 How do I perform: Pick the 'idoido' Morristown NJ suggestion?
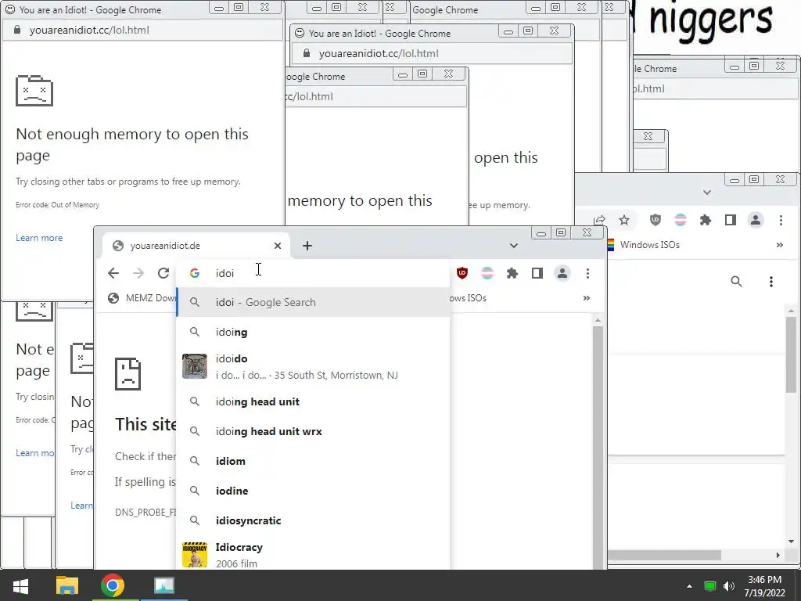pyautogui.click(x=313, y=366)
